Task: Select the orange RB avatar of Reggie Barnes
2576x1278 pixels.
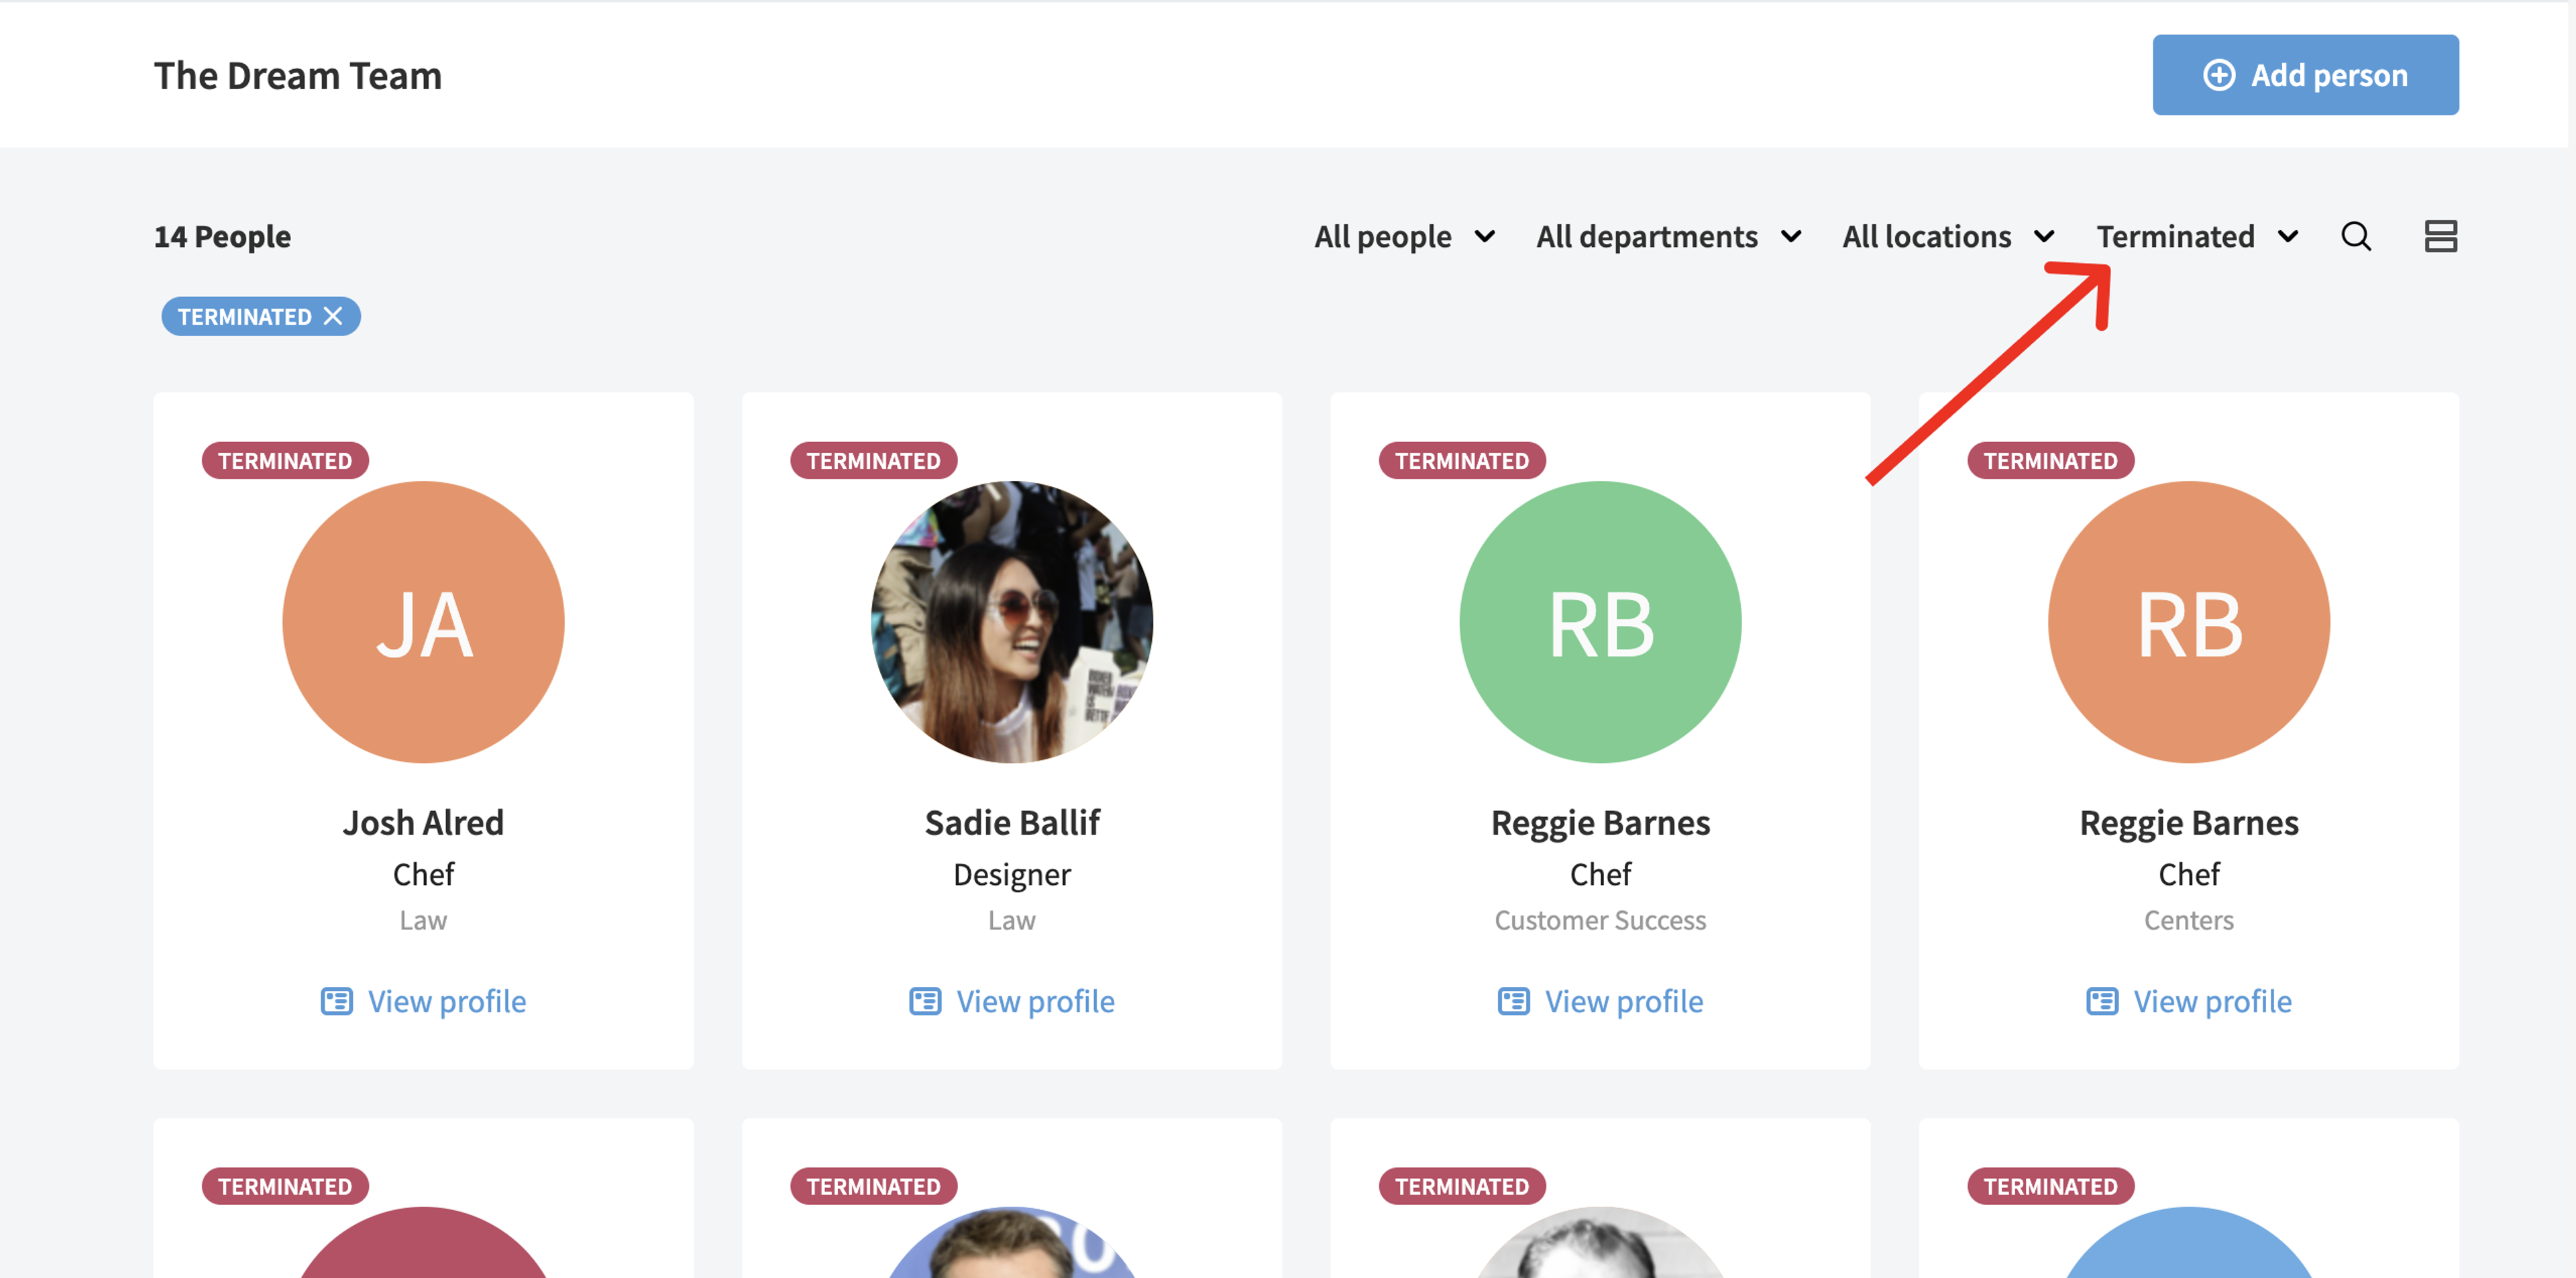Action: [x=2189, y=622]
